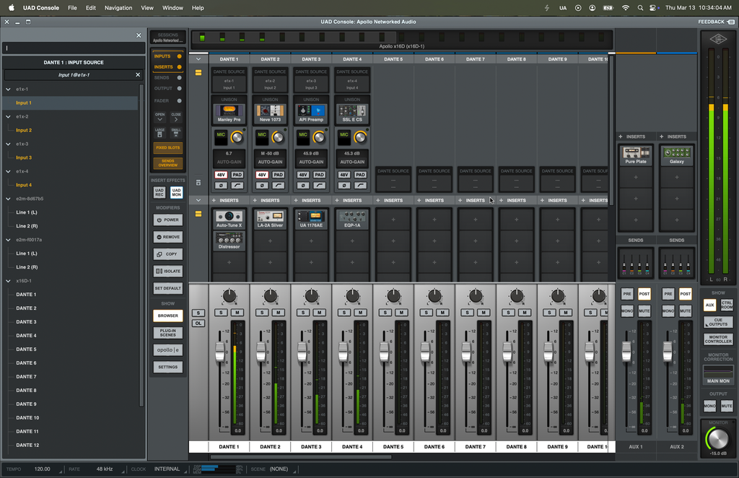Click the Power modifier button

(167, 220)
